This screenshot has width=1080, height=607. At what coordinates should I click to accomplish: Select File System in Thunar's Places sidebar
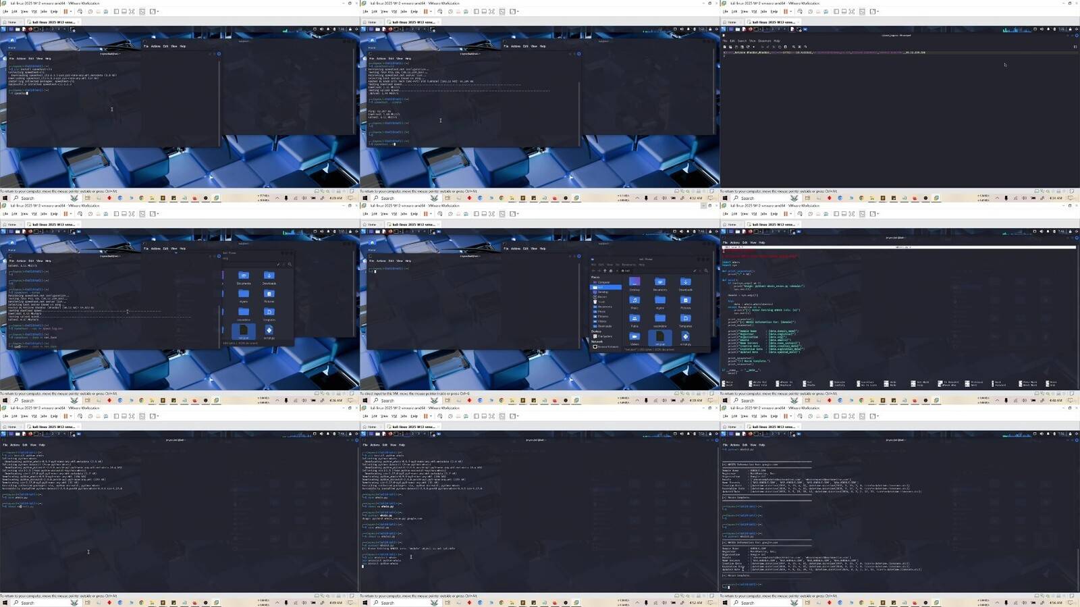tap(603, 336)
